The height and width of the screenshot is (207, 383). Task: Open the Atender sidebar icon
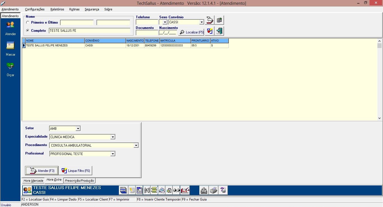click(x=10, y=25)
